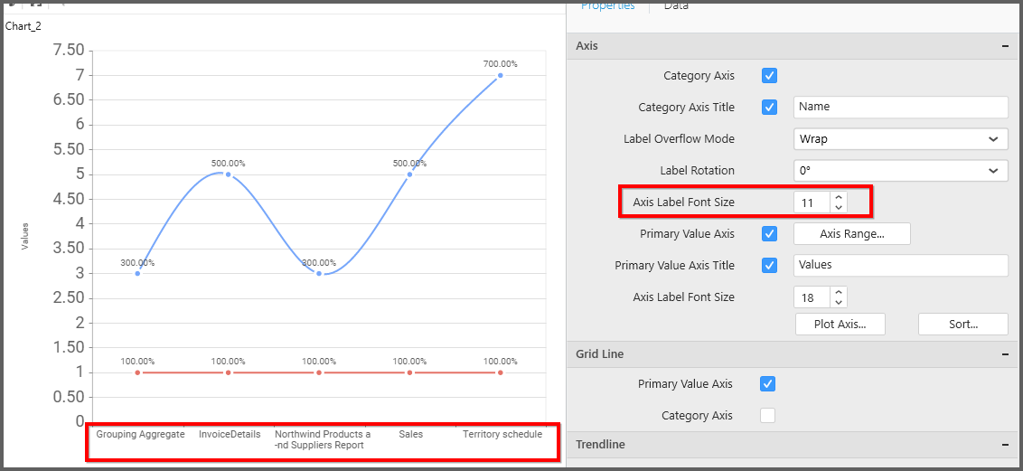This screenshot has width=1023, height=471.
Task: Switch to the Properties tab
Action: (x=607, y=6)
